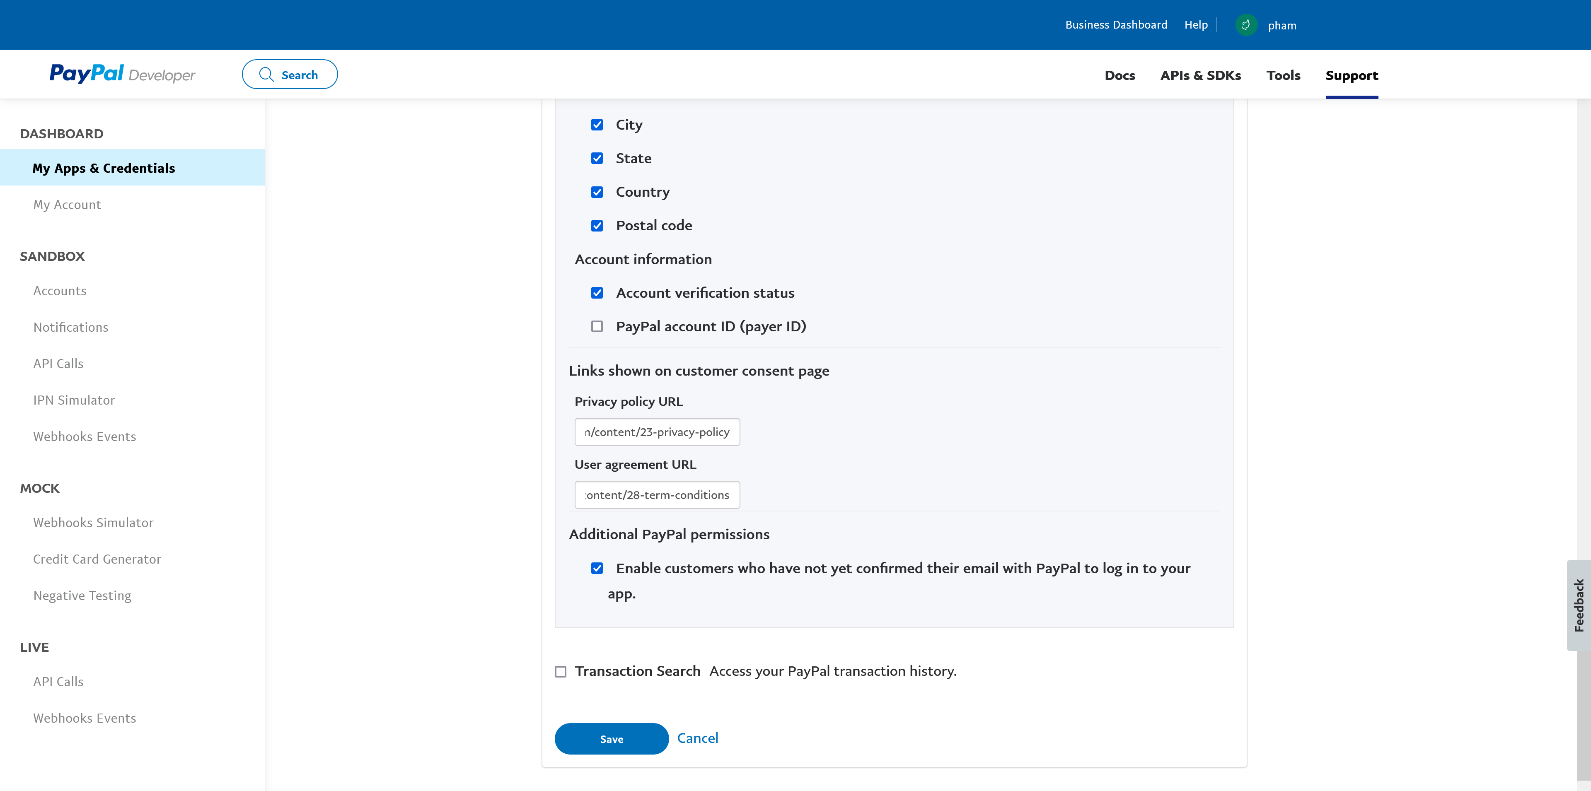Open Live API Calls
The height and width of the screenshot is (791, 1591).
point(58,682)
